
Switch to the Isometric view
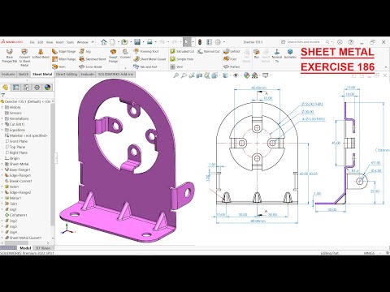(x=290, y=54)
